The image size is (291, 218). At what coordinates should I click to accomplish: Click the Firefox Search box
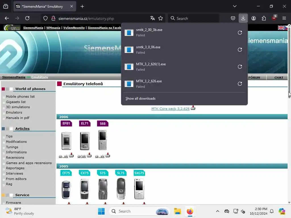(x=194, y=18)
